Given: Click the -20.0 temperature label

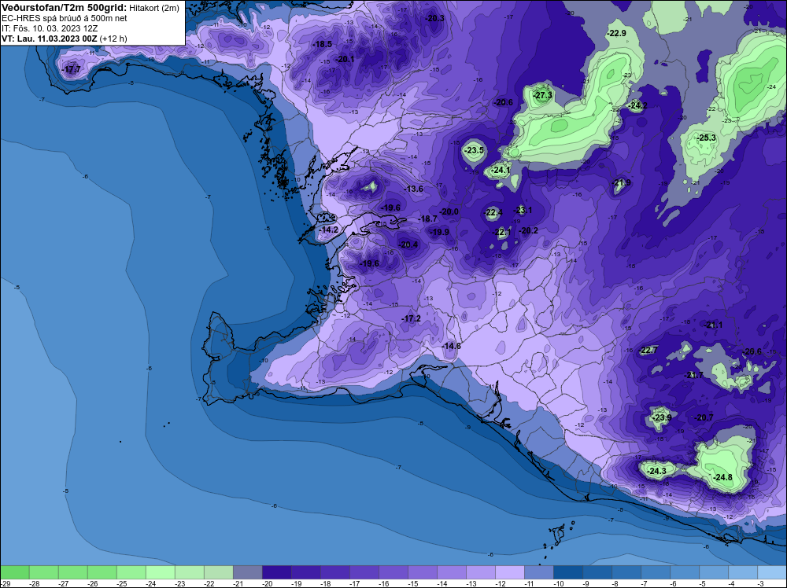Looking at the screenshot, I should point(449,212).
